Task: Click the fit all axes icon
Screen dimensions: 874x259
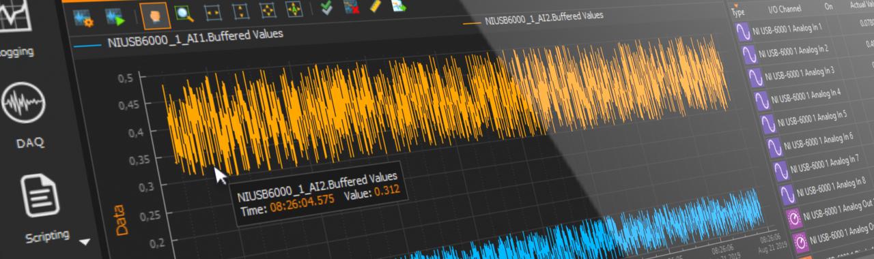Action: 268,10
